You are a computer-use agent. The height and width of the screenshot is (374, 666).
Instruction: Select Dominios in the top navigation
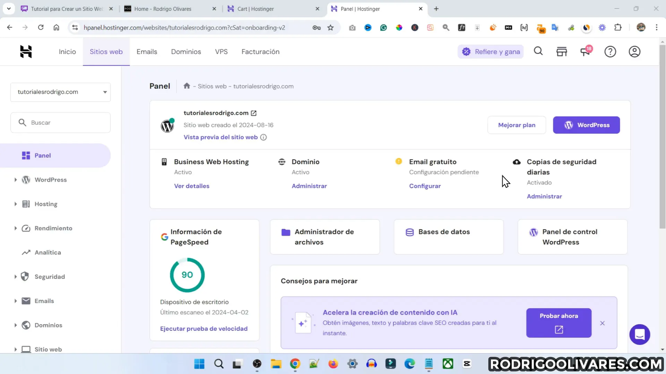[x=186, y=52]
